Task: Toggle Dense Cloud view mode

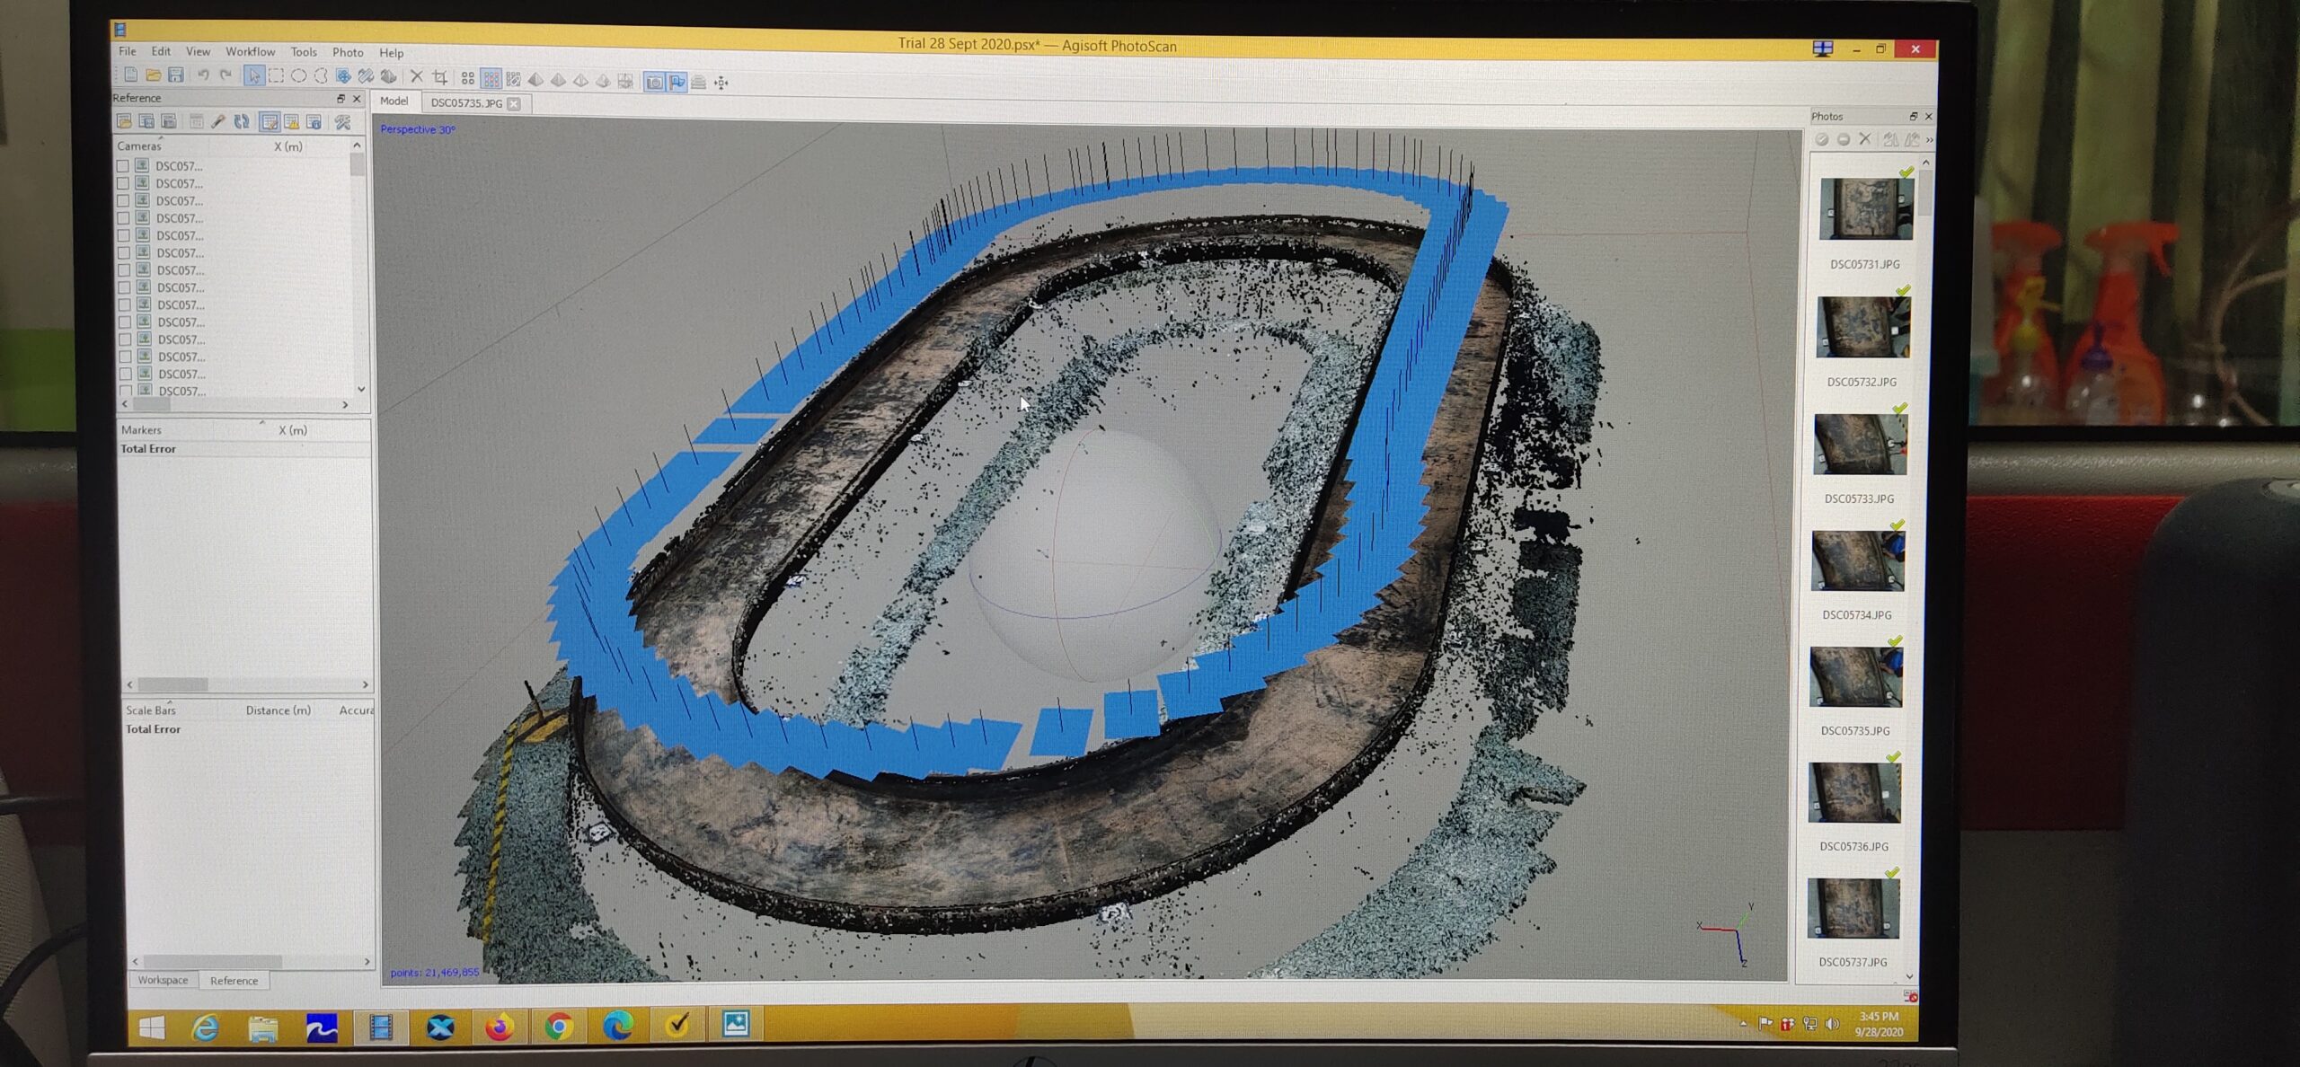Action: click(x=491, y=79)
